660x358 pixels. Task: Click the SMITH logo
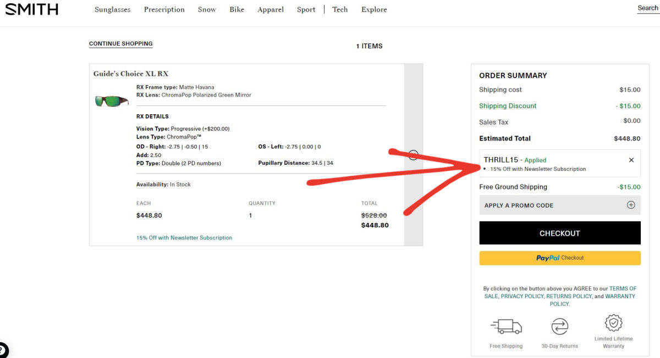coord(32,9)
